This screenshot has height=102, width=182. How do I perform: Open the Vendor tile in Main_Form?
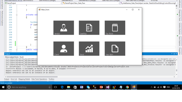tap(64, 28)
